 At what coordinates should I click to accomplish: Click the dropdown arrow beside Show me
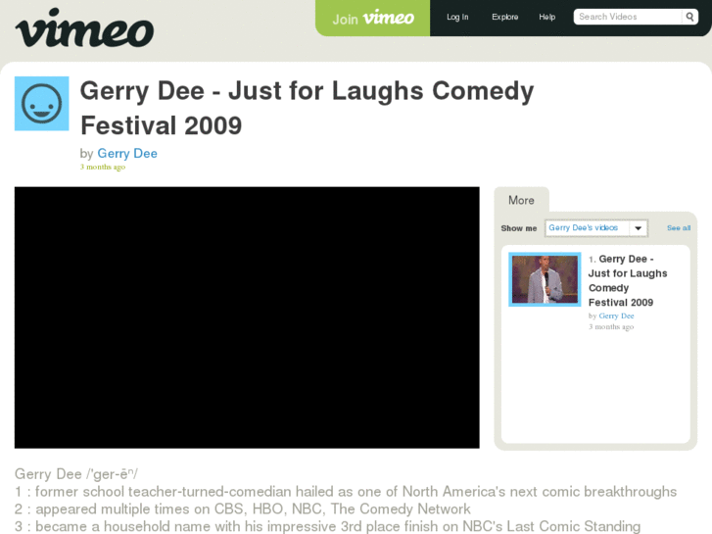638,228
